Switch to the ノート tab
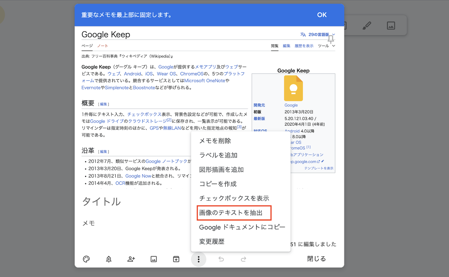The width and height of the screenshot is (449, 277). click(103, 46)
